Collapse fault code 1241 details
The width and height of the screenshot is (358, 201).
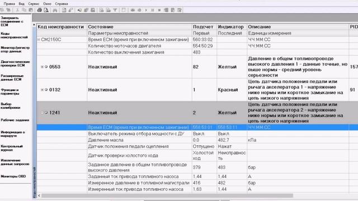(x=42, y=113)
